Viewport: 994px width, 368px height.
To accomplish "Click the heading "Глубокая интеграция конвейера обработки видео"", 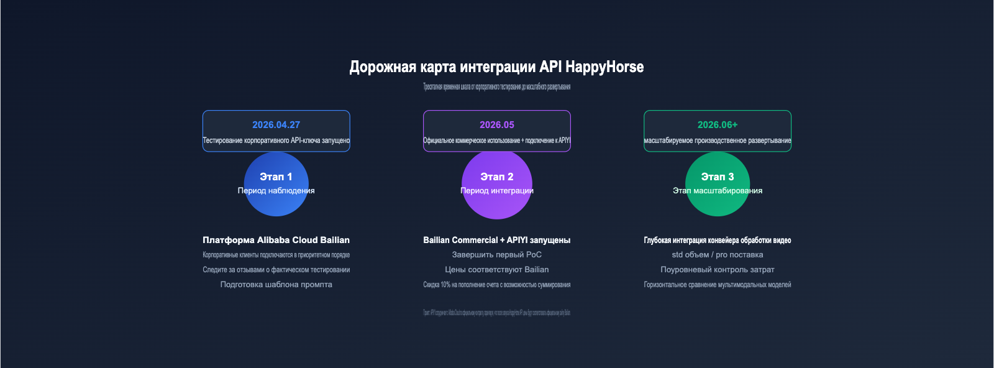I will (x=717, y=240).
